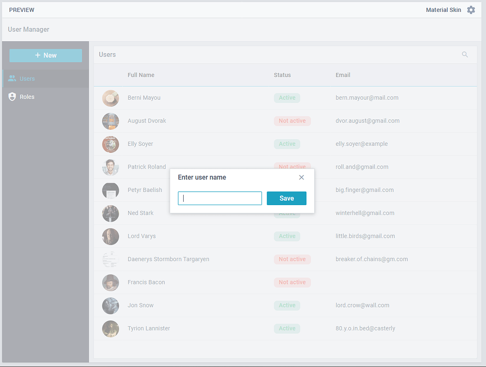486x367 pixels.
Task: Click Jon Snow's avatar thumbnail
Action: (x=111, y=305)
